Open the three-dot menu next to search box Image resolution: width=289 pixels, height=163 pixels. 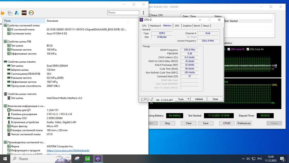143,13
